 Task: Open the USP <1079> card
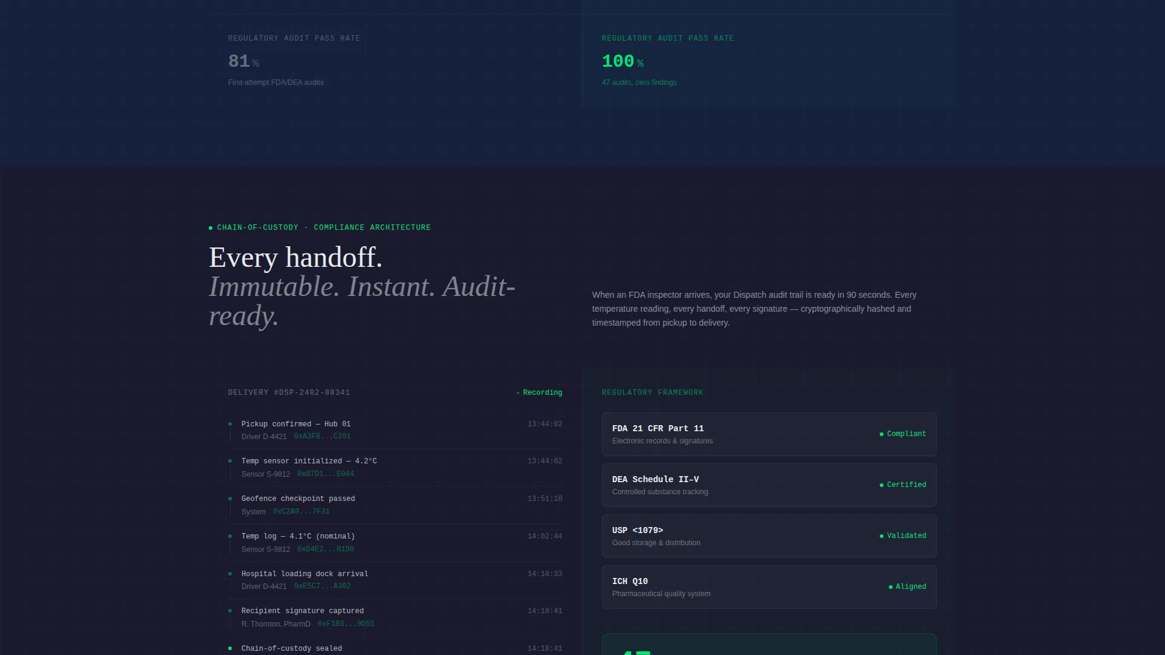click(769, 536)
